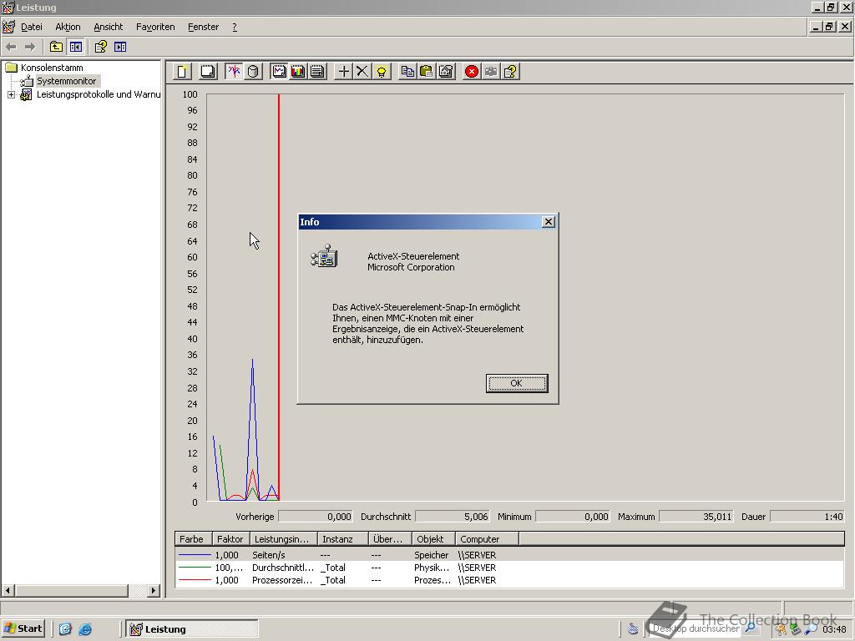Select the Durchschnittl... counter row
The width and height of the screenshot is (855, 641).
[x=509, y=568]
